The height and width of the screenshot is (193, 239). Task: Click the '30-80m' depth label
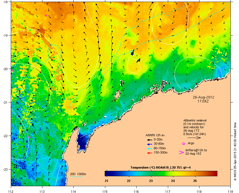coord(159,144)
